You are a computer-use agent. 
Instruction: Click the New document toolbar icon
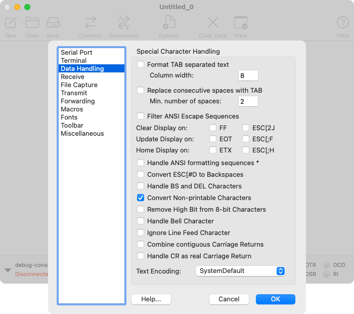[x=11, y=23]
